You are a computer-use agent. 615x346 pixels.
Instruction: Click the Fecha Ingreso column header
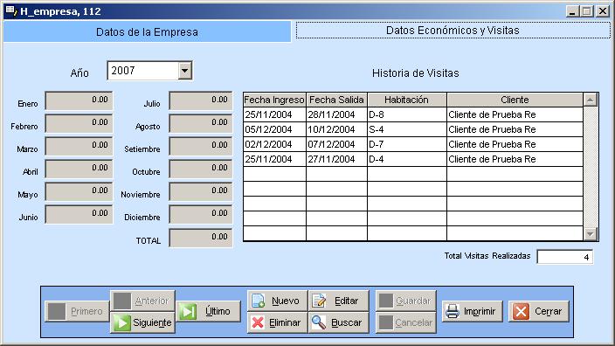274,100
